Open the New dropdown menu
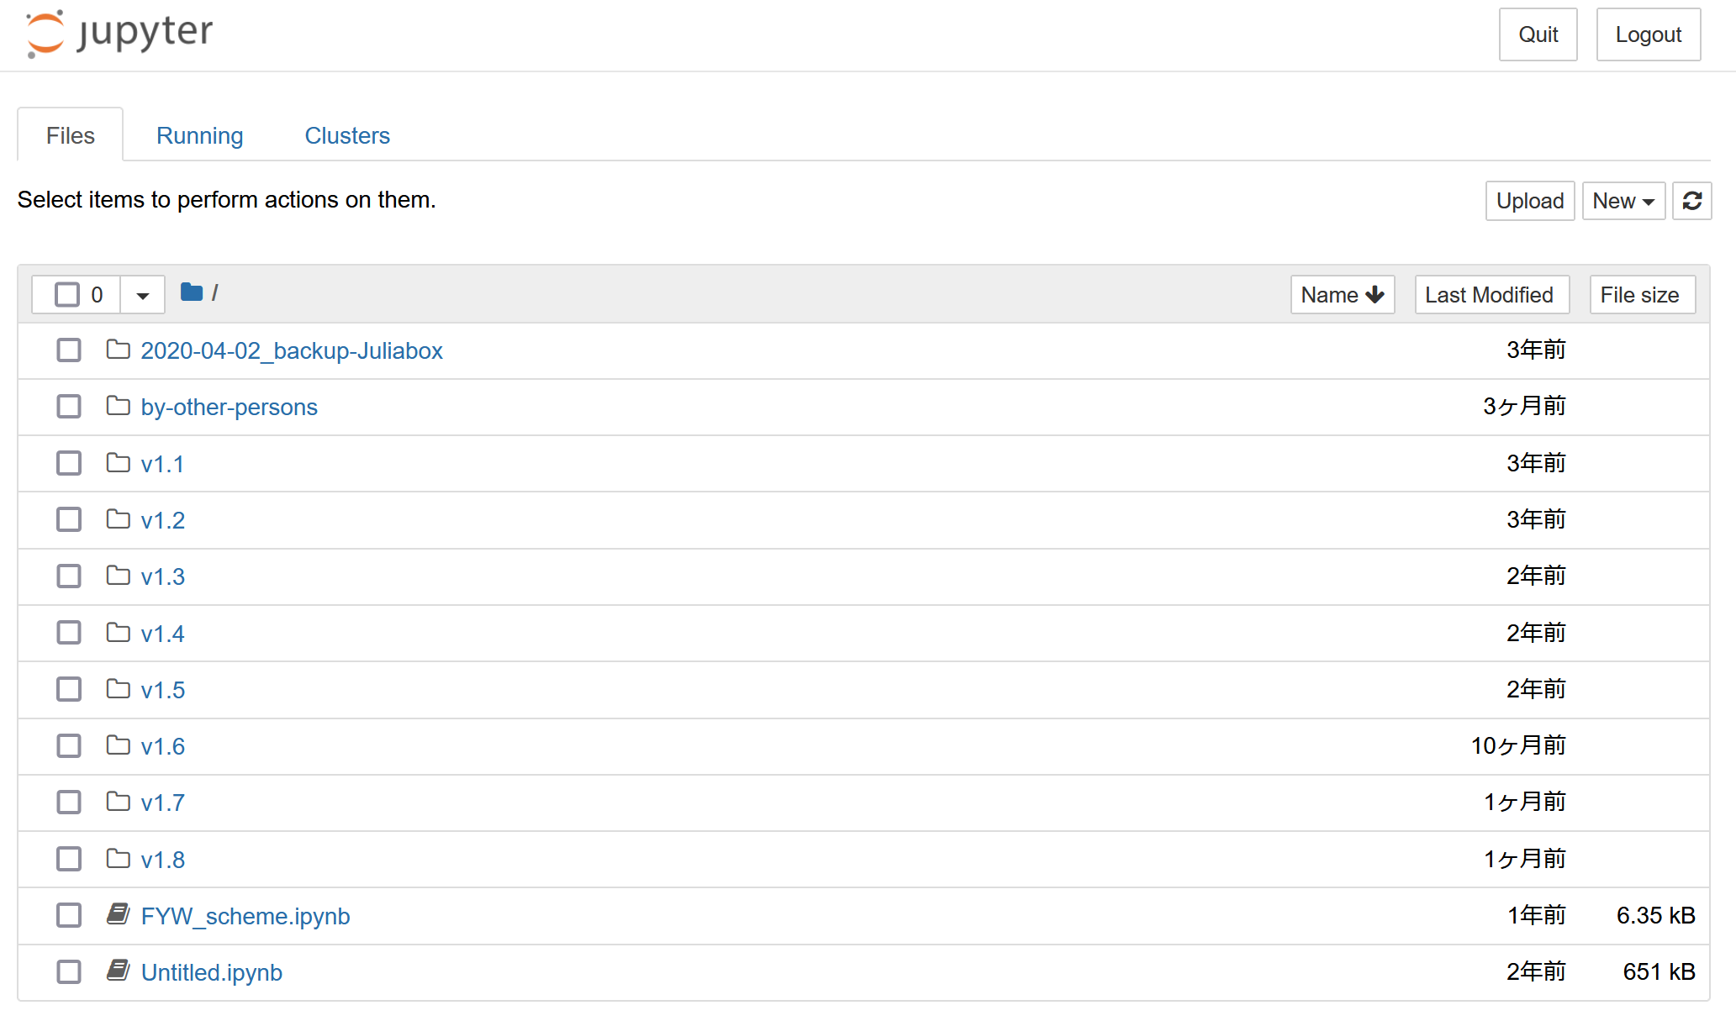The width and height of the screenshot is (1736, 1021). coord(1623,201)
